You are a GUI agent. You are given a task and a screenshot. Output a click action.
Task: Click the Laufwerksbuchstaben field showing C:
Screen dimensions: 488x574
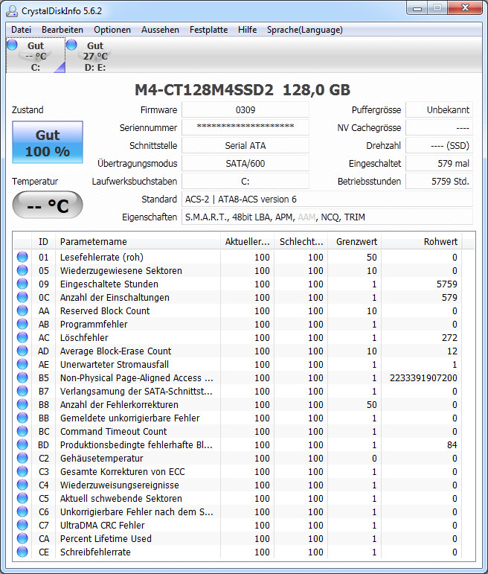click(x=245, y=181)
